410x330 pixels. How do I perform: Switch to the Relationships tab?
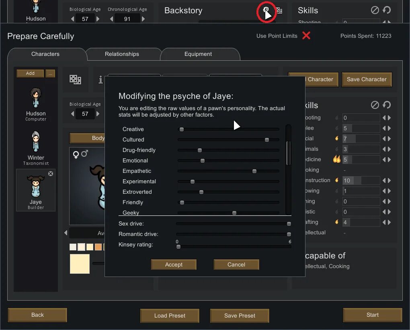(122, 54)
